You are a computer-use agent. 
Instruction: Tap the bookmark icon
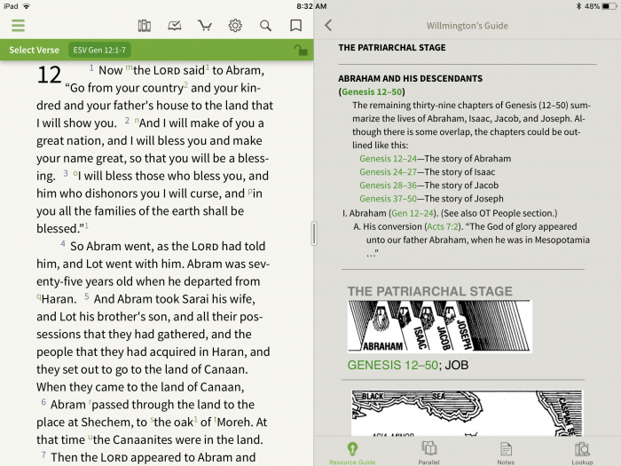coord(295,26)
